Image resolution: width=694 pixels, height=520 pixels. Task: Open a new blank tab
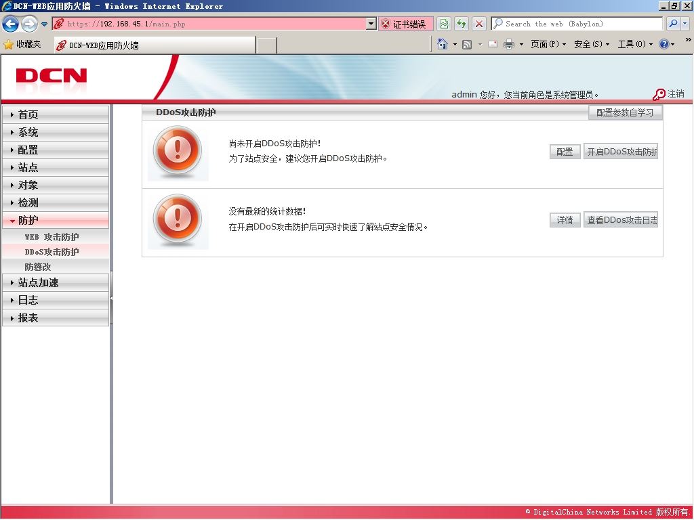click(267, 45)
